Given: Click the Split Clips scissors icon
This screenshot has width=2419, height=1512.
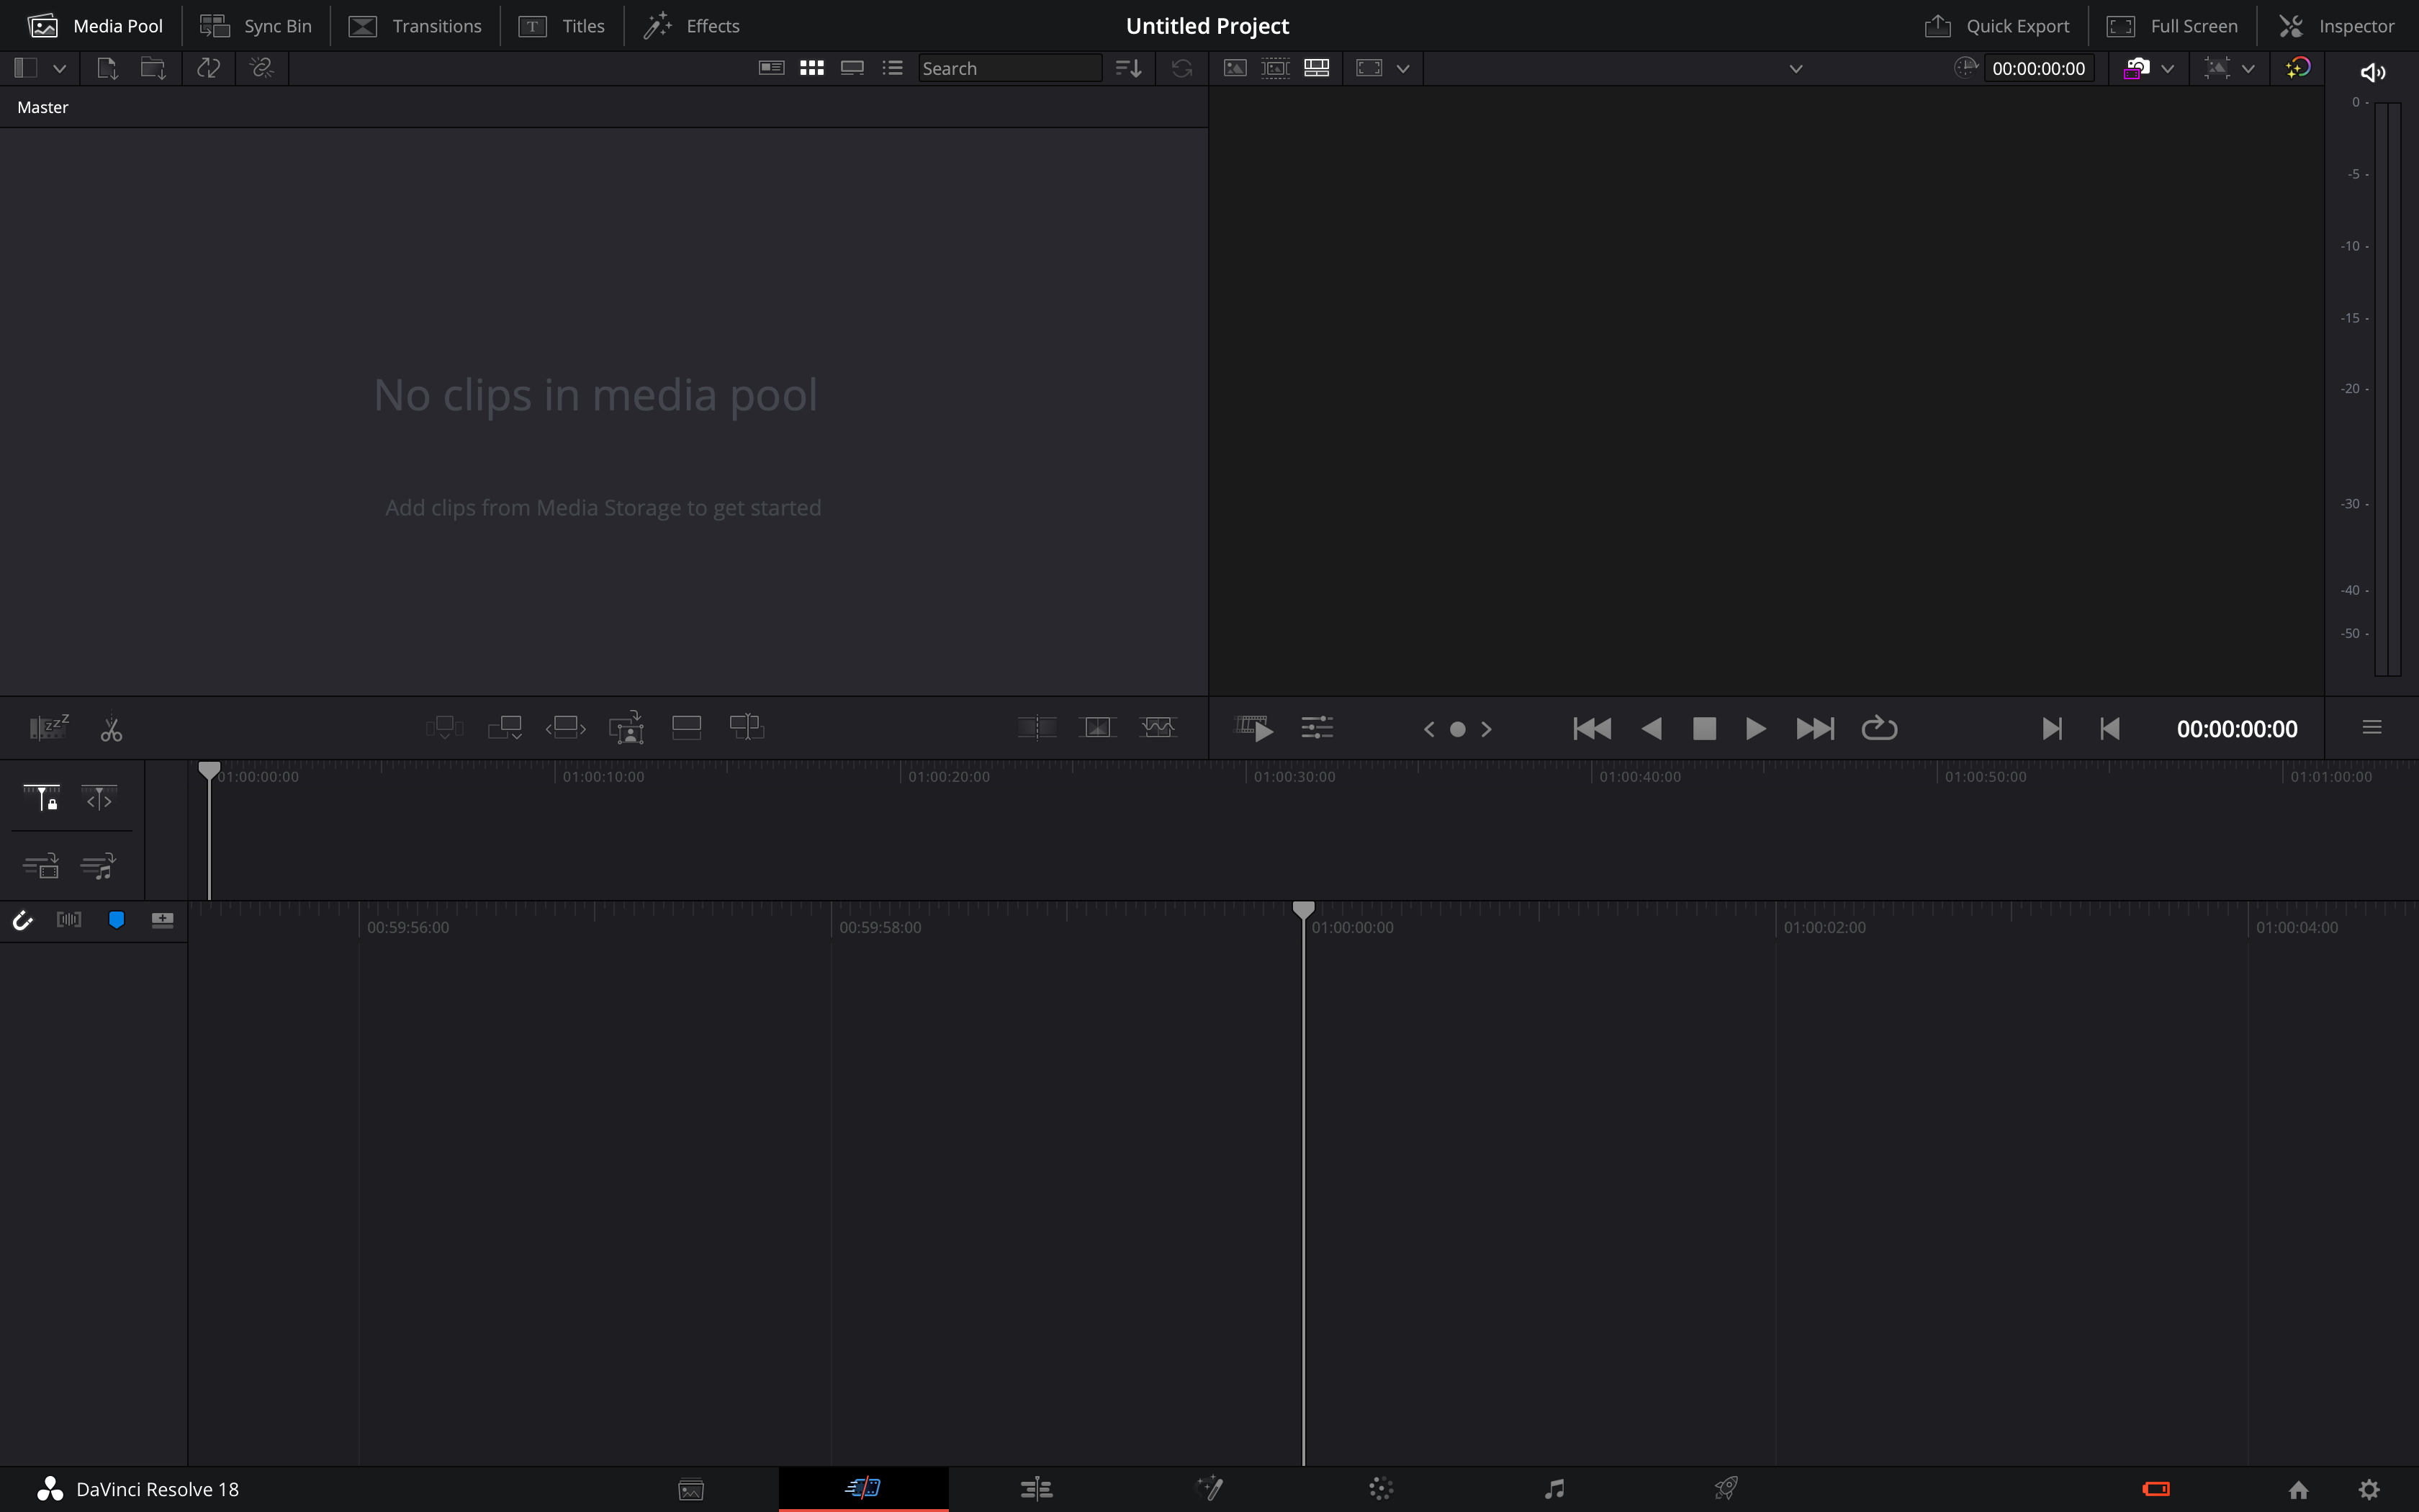Looking at the screenshot, I should coord(111,729).
